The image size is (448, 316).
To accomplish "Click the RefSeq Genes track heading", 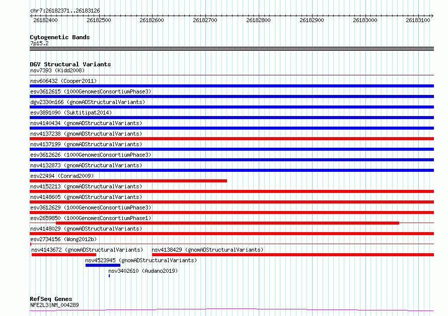I will pos(51,299).
